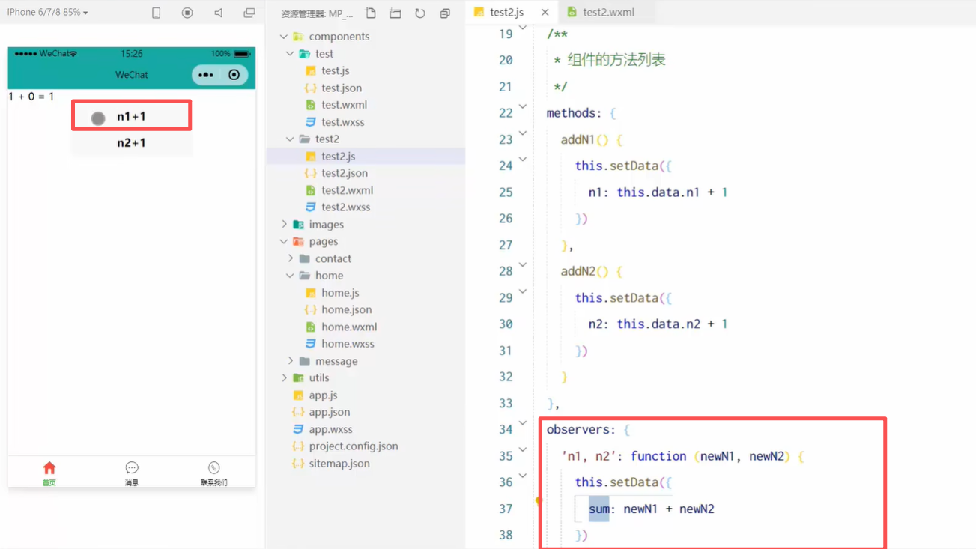Tap the capsule close circle icon
The image size is (976, 549).
[x=234, y=75]
